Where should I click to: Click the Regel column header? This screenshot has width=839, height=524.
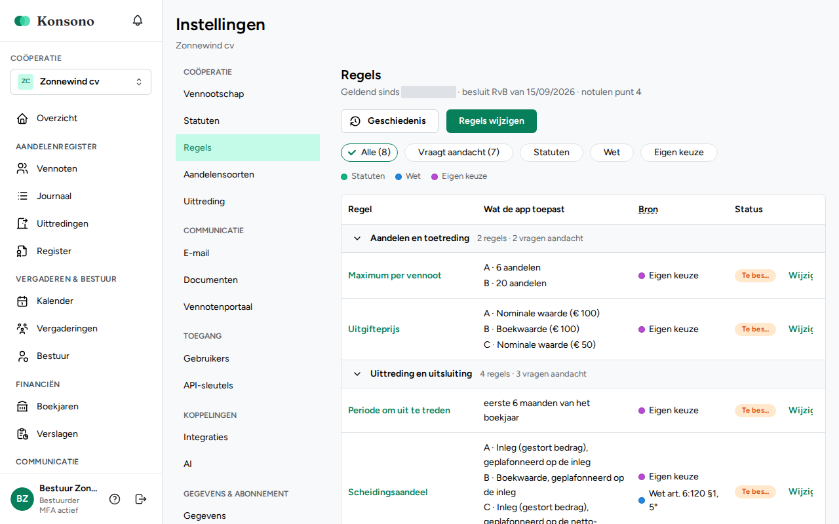360,210
